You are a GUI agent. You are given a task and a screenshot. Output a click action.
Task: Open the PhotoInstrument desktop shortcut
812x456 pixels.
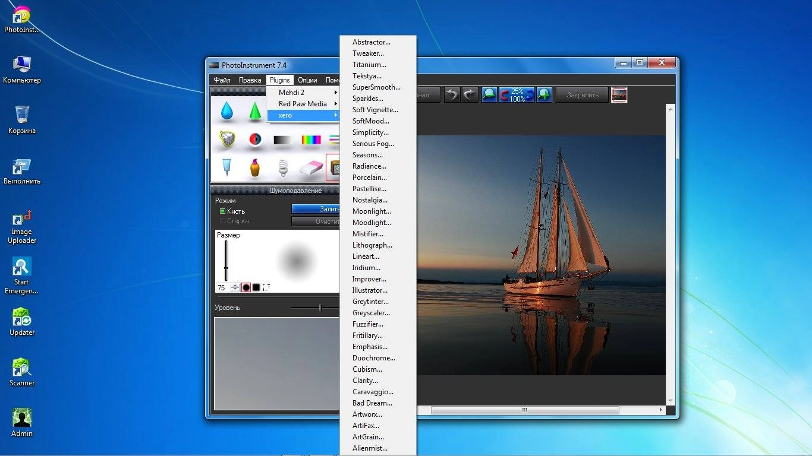(x=22, y=20)
